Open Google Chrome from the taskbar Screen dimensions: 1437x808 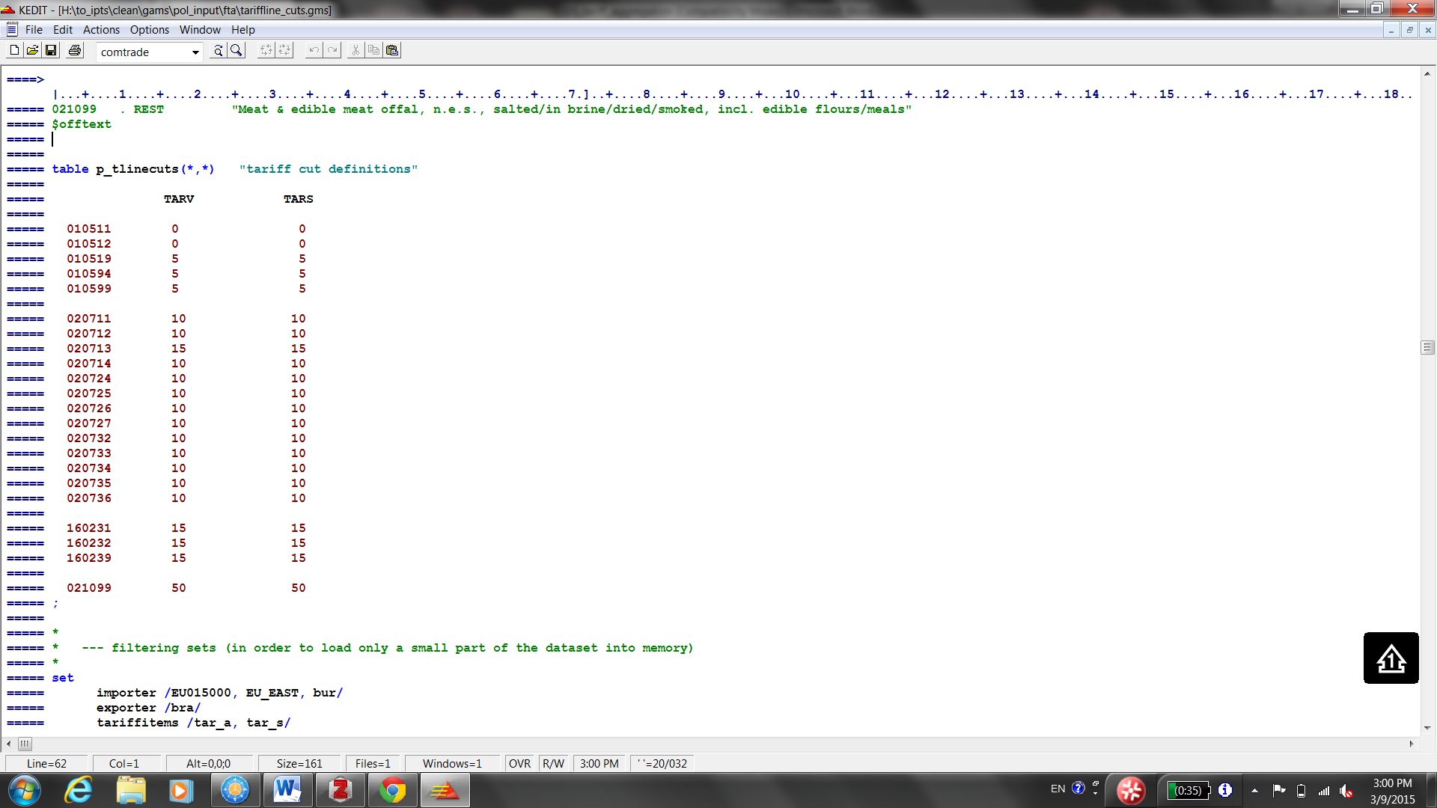point(392,790)
